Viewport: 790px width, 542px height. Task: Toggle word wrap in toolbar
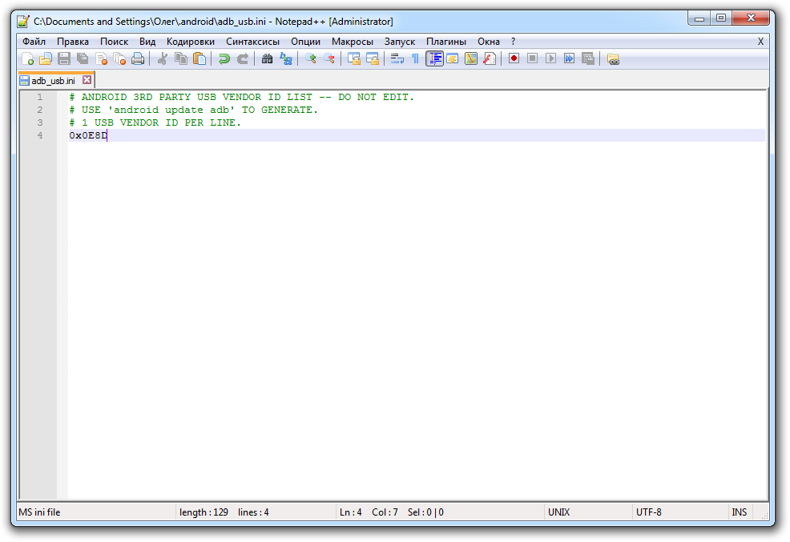397,58
